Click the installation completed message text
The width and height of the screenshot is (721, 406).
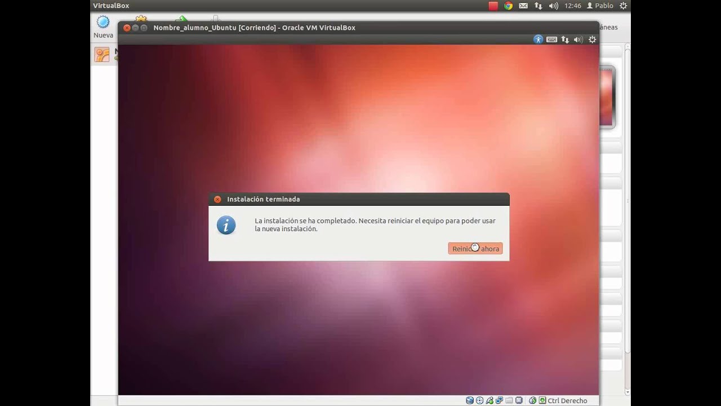375,224
